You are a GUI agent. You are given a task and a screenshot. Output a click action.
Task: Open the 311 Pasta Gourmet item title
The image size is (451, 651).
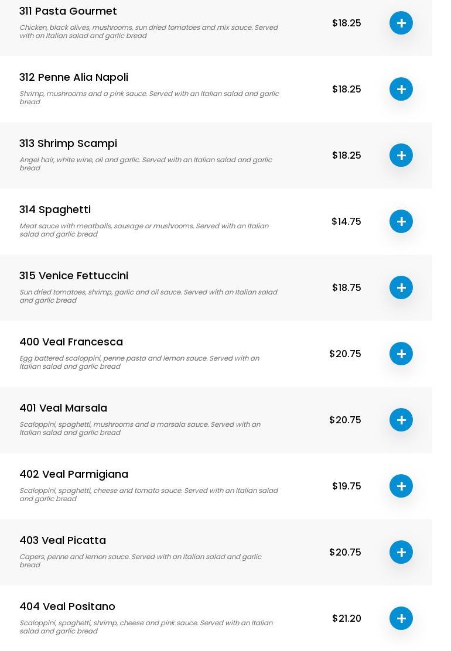click(x=68, y=11)
